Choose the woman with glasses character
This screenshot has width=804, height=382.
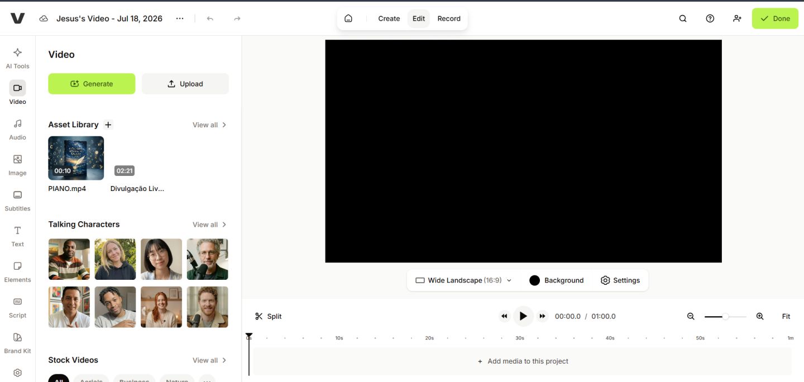[161, 259]
